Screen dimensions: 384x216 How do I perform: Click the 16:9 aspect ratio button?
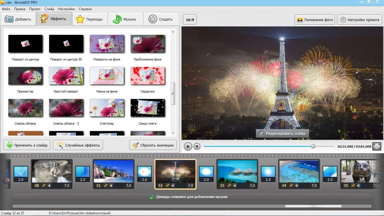click(x=190, y=20)
